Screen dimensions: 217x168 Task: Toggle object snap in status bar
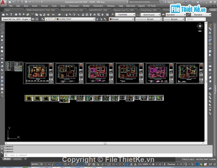coord(83,164)
